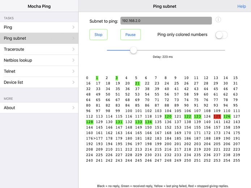Click host number 168 in grid
Viewport: 251px width, 188px height.
[168, 133]
